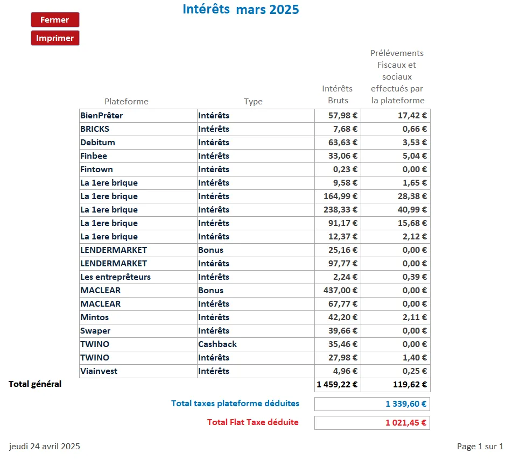Select the total deductions 119,62 € field

396,385
